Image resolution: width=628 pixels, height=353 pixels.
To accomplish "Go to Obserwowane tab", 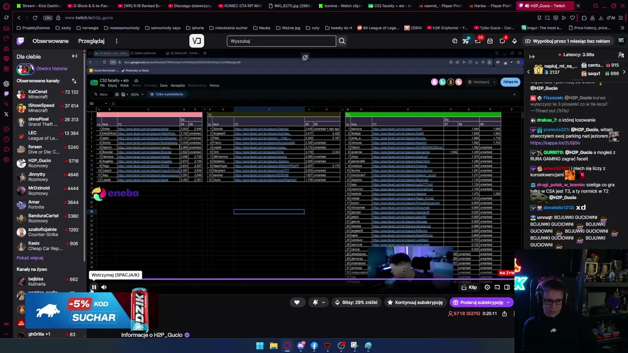I will pyautogui.click(x=51, y=41).
